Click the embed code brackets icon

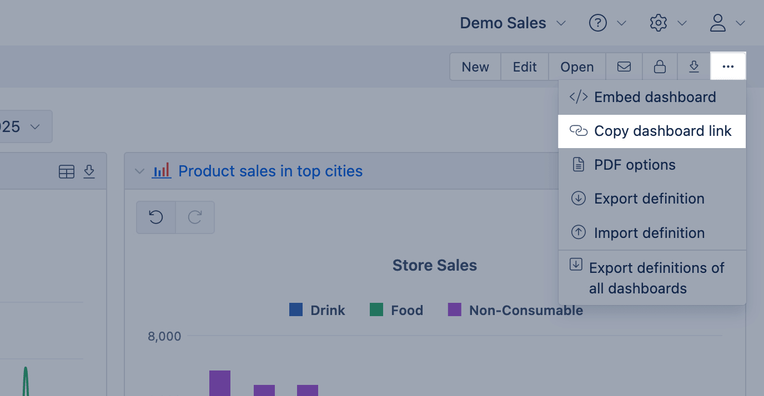coord(579,97)
